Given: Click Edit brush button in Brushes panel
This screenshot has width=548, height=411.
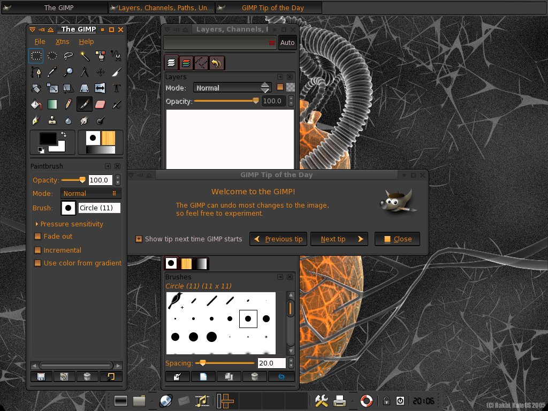Looking at the screenshot, I should pyautogui.click(x=177, y=376).
